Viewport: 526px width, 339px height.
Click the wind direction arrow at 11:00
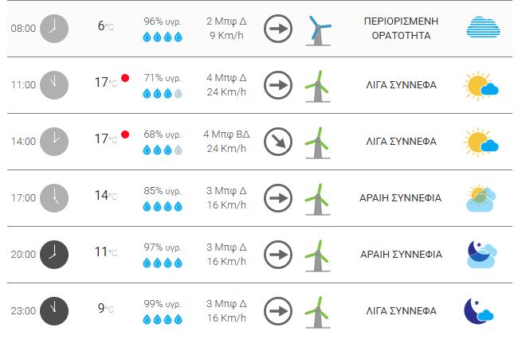coord(278,84)
